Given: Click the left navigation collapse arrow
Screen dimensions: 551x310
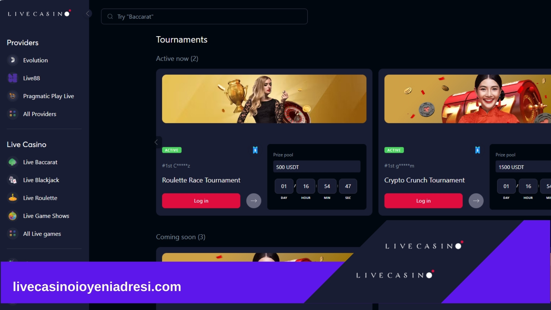Looking at the screenshot, I should click(x=88, y=13).
